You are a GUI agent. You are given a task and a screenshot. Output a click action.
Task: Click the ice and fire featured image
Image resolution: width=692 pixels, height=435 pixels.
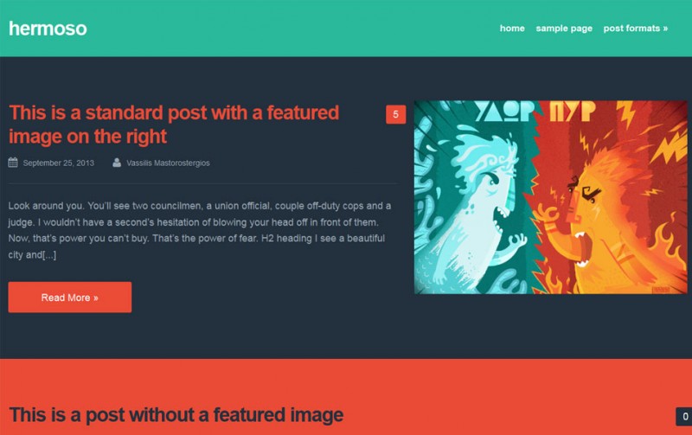(550, 197)
